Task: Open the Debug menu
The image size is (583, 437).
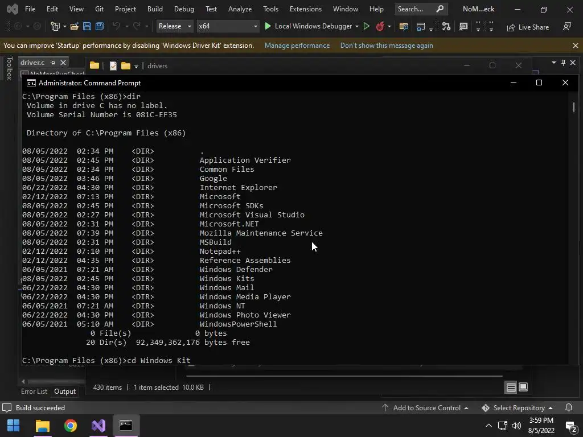Action: click(x=184, y=9)
